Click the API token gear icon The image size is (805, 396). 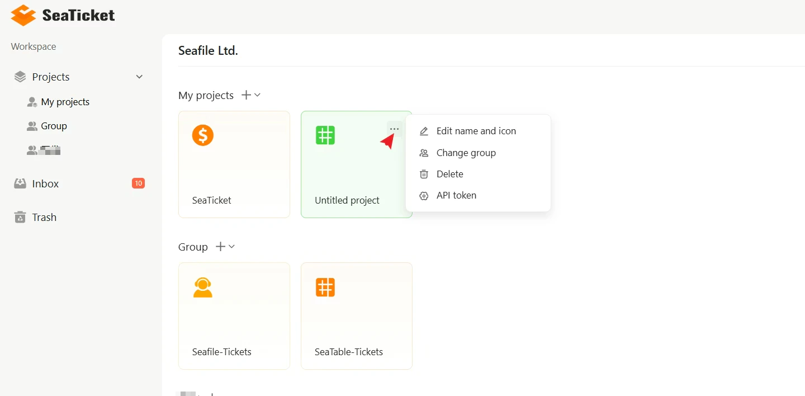pyautogui.click(x=424, y=196)
